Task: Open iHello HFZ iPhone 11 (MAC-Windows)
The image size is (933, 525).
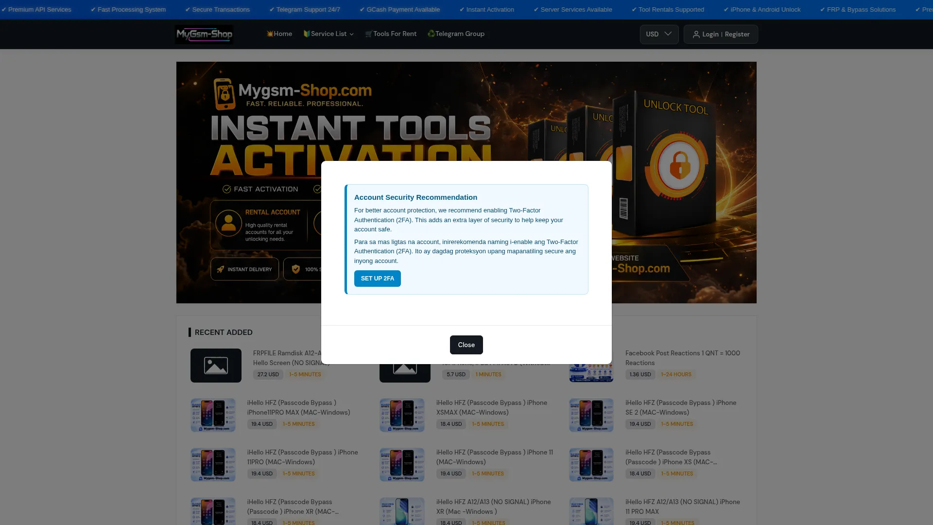Action: 494,457
